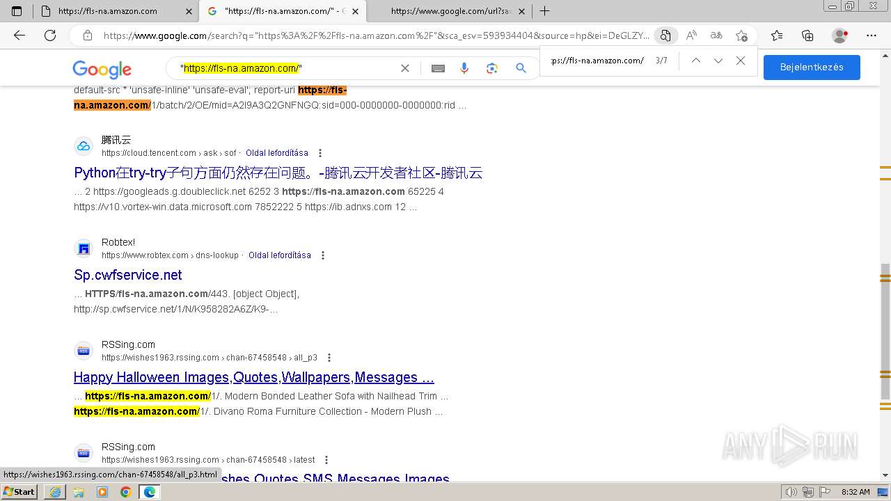Click the Robtex site favicon
Image resolution: width=891 pixels, height=501 pixels.
click(84, 248)
